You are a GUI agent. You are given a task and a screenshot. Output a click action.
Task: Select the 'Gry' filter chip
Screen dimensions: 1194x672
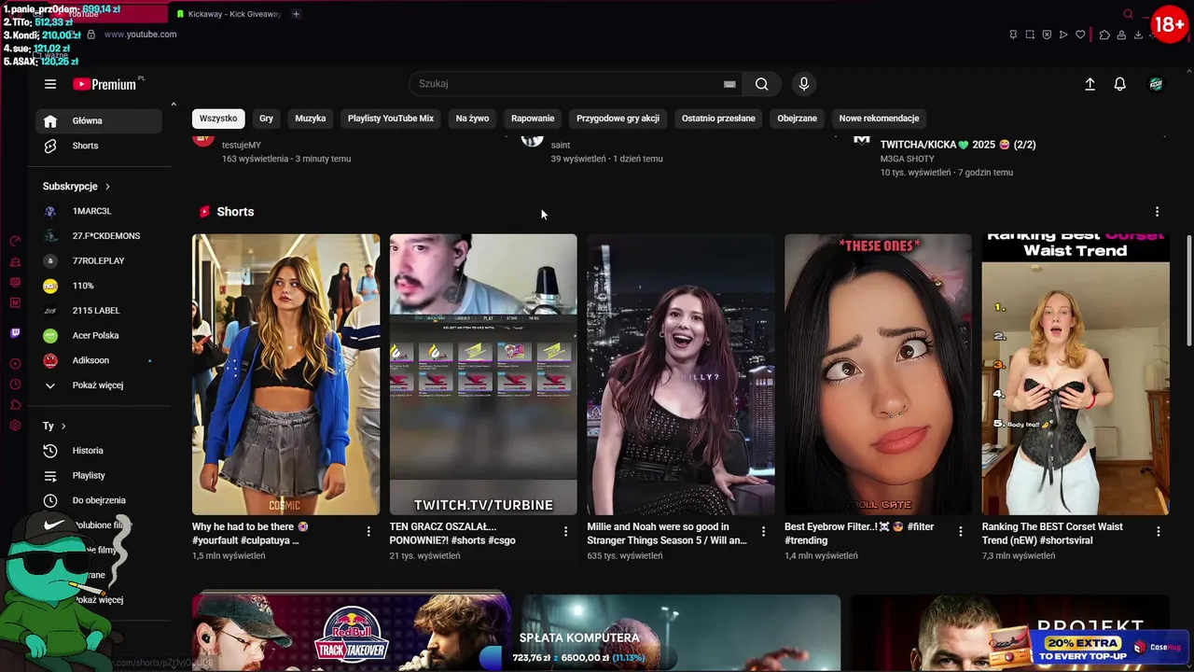(x=266, y=119)
